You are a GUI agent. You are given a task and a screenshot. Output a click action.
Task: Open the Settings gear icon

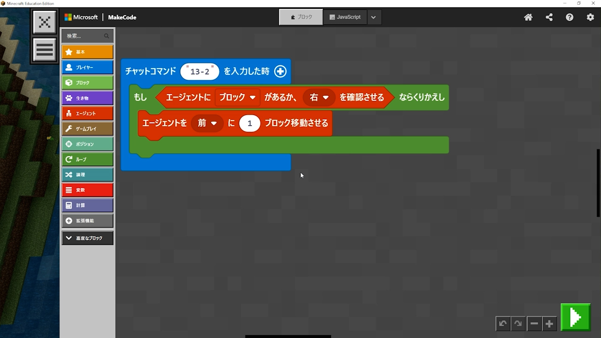[590, 17]
